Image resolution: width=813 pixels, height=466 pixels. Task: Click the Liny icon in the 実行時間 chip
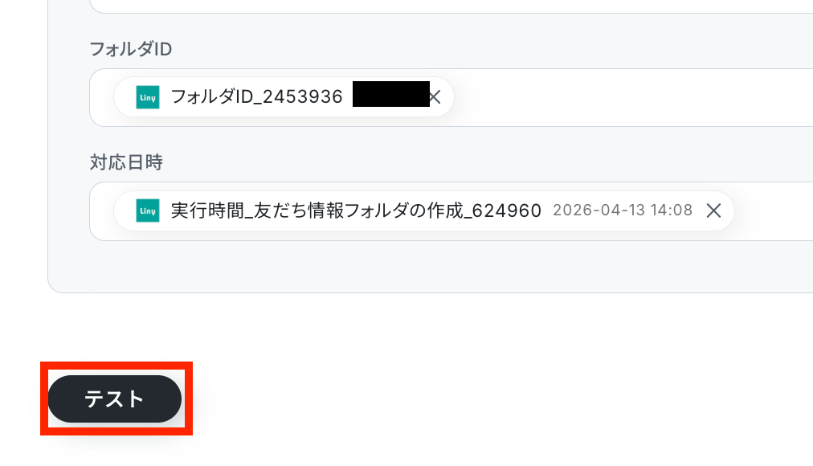pyautogui.click(x=148, y=211)
